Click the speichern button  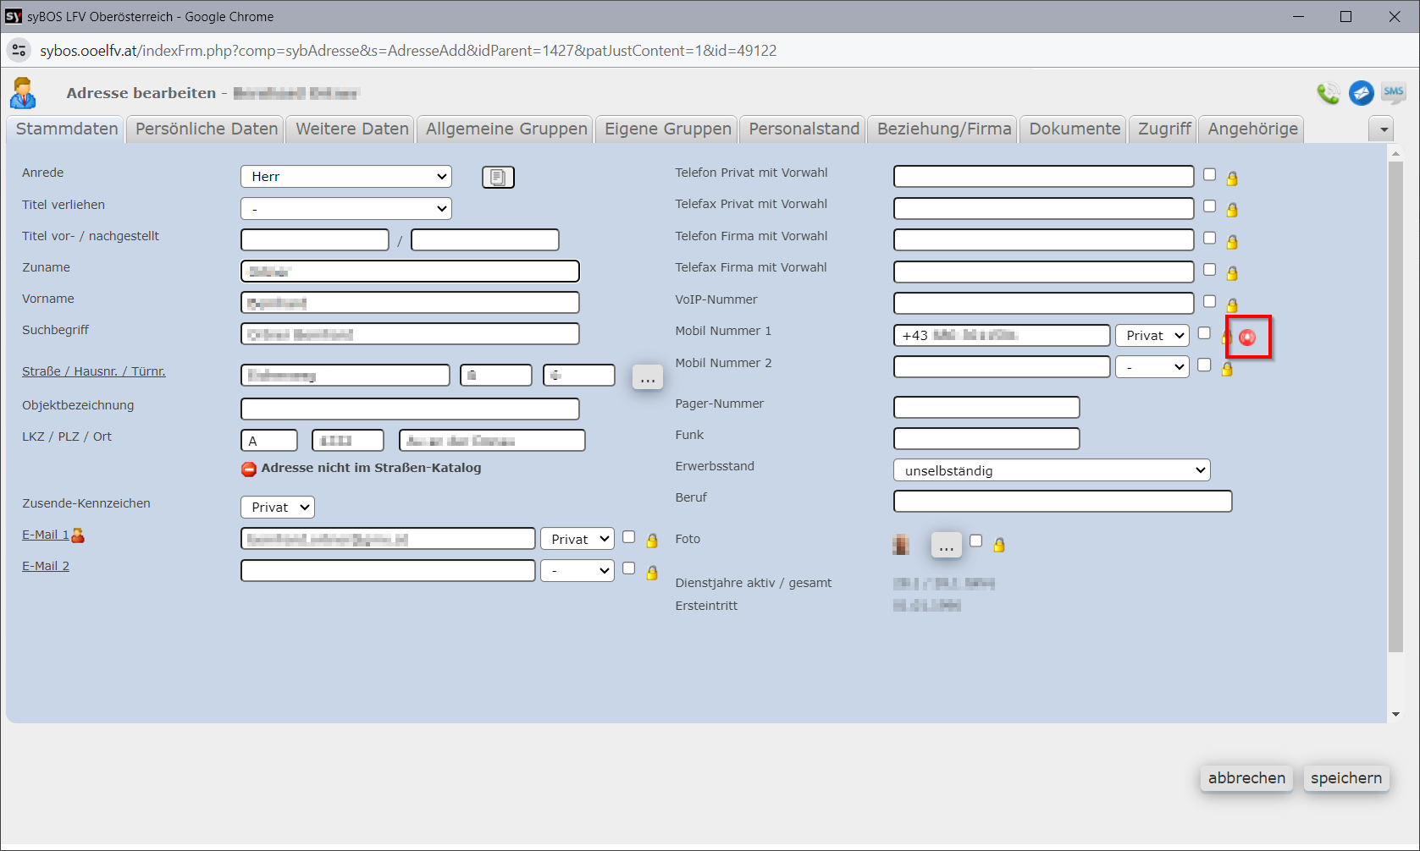click(x=1345, y=778)
